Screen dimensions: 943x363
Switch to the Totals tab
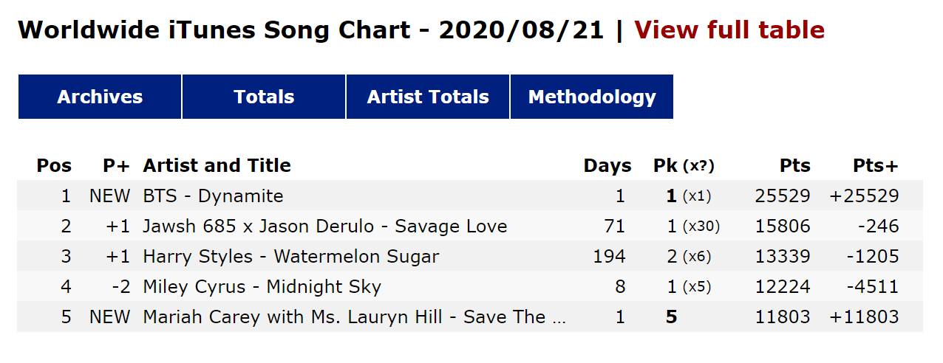pos(264,97)
